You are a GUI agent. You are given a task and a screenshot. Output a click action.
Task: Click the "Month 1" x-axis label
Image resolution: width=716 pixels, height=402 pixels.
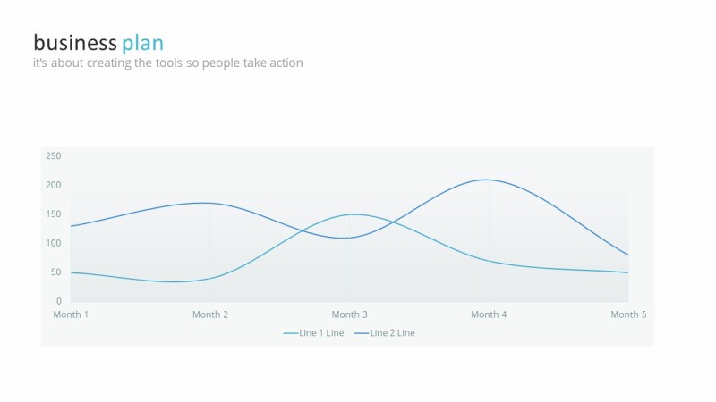(72, 314)
